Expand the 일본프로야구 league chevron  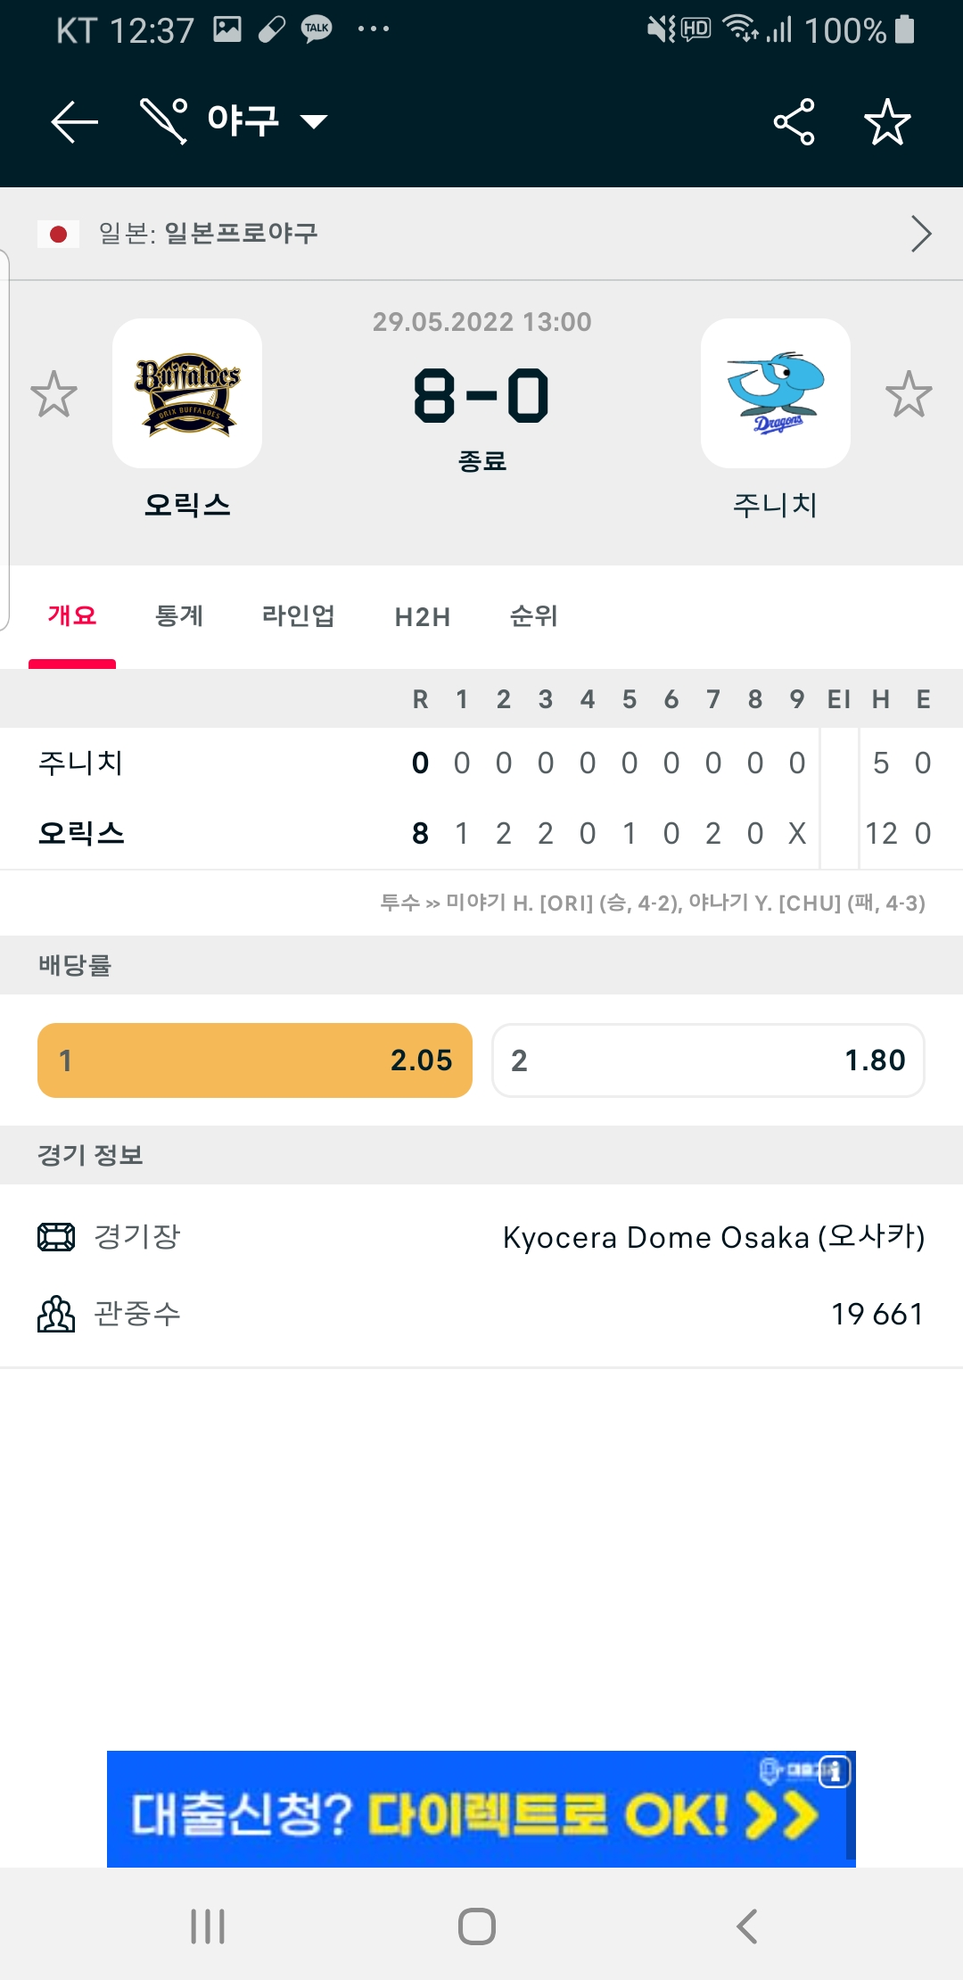(921, 234)
